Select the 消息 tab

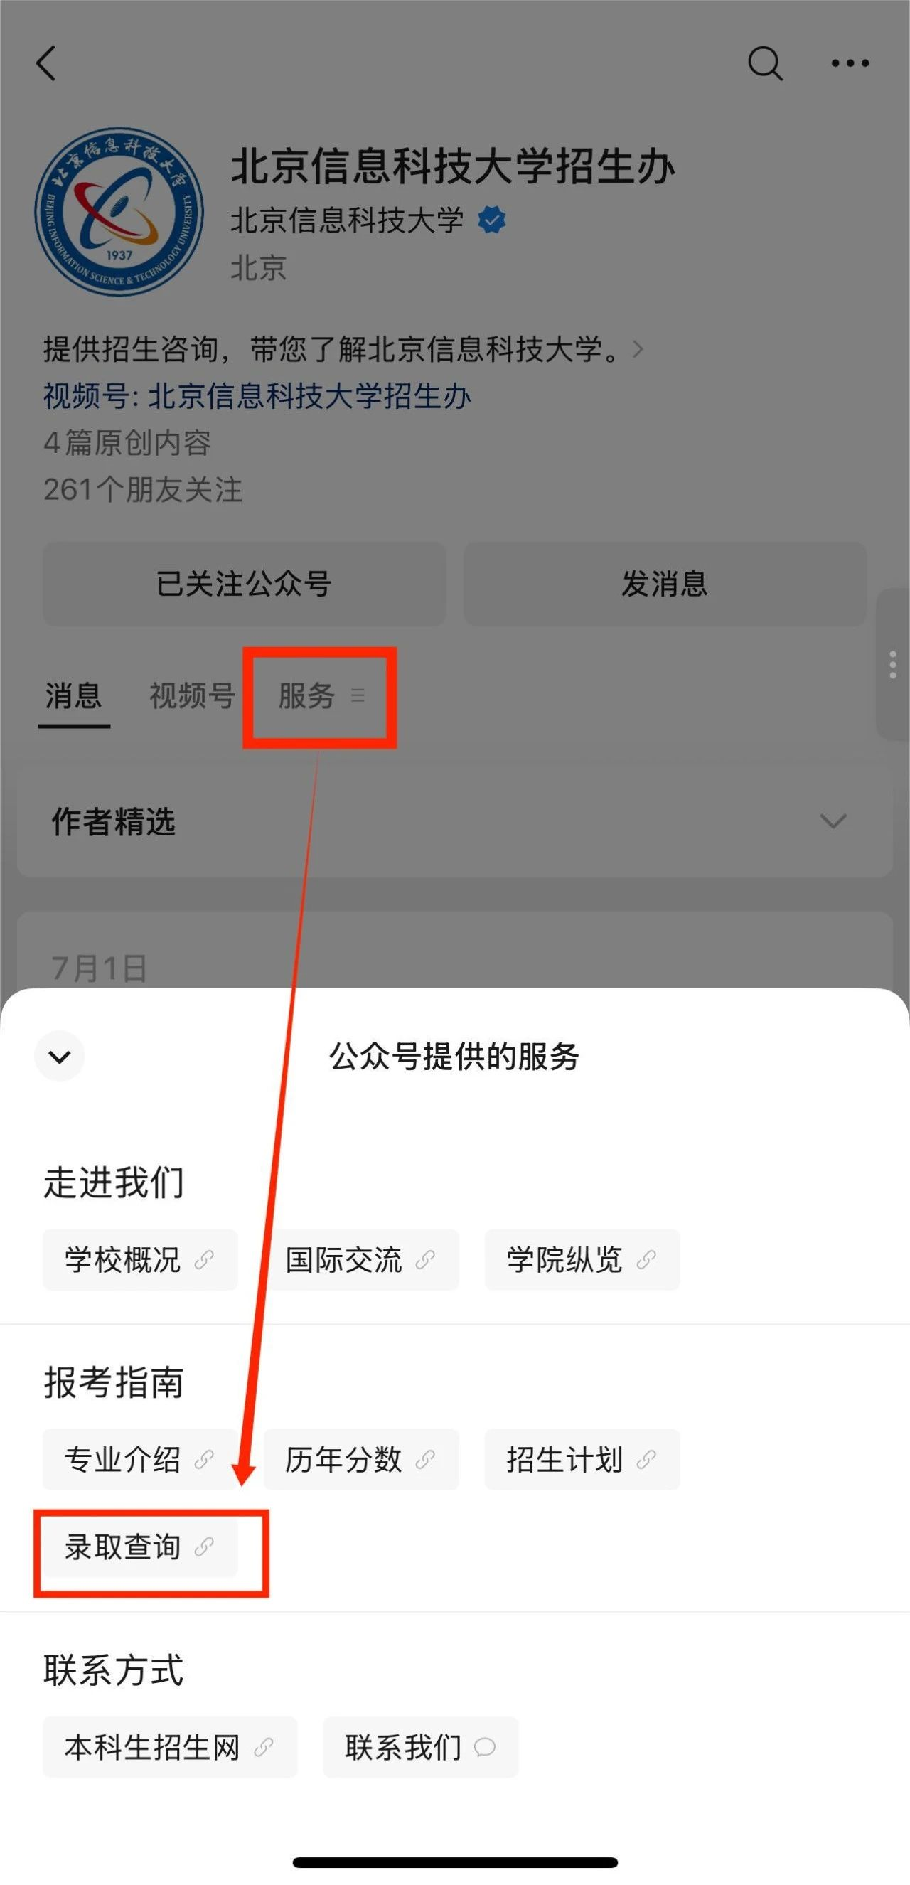pyautogui.click(x=74, y=695)
